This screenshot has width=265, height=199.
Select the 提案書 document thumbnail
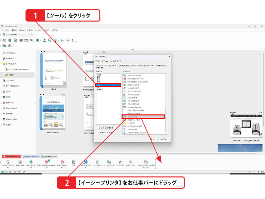click(x=53, y=70)
